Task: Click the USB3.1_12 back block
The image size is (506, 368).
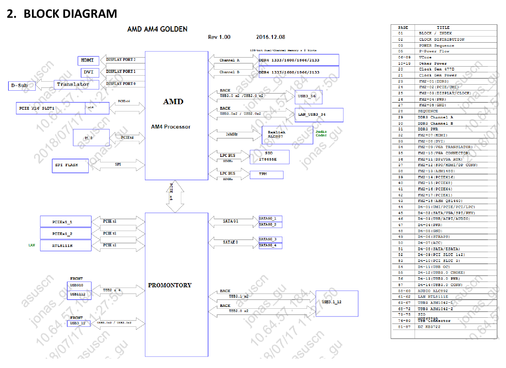Action: pyautogui.click(x=337, y=304)
